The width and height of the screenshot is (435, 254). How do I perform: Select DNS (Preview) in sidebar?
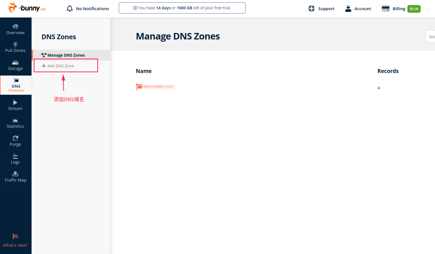click(x=16, y=85)
